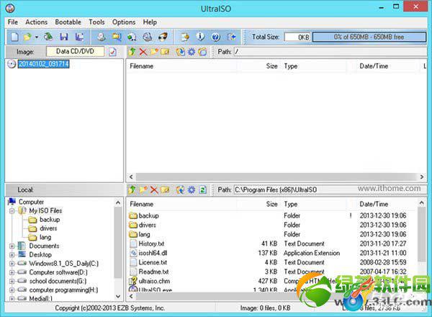Click the last icon in the image toolbar
The width and height of the screenshot is (432, 317).
(202, 52)
